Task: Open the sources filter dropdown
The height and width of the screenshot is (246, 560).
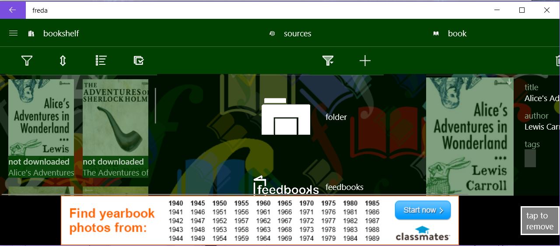Action: tap(328, 60)
